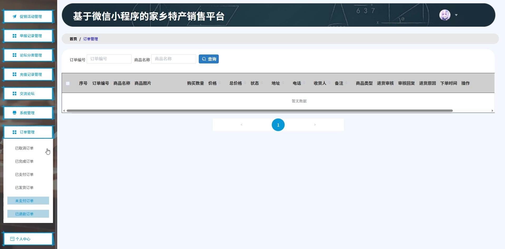Click the card icon beside 个人中心
This screenshot has height=249, width=505.
point(12,239)
